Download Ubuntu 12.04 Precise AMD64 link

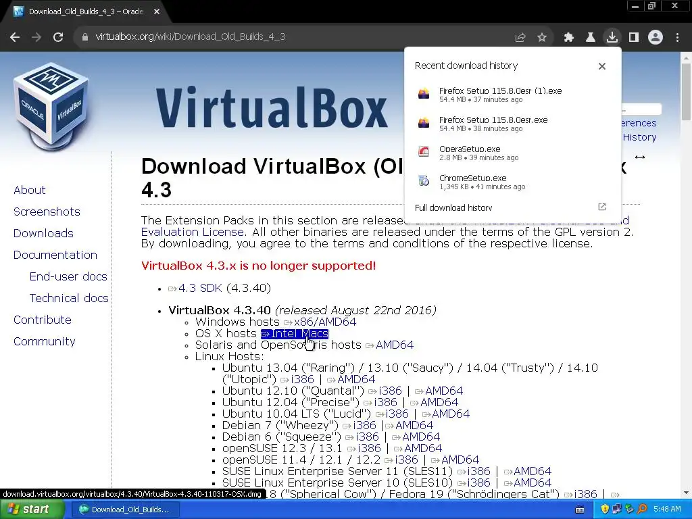435,403
